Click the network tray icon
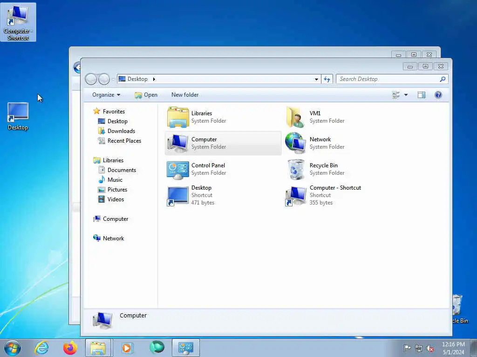This screenshot has width=477, height=357. 419,348
